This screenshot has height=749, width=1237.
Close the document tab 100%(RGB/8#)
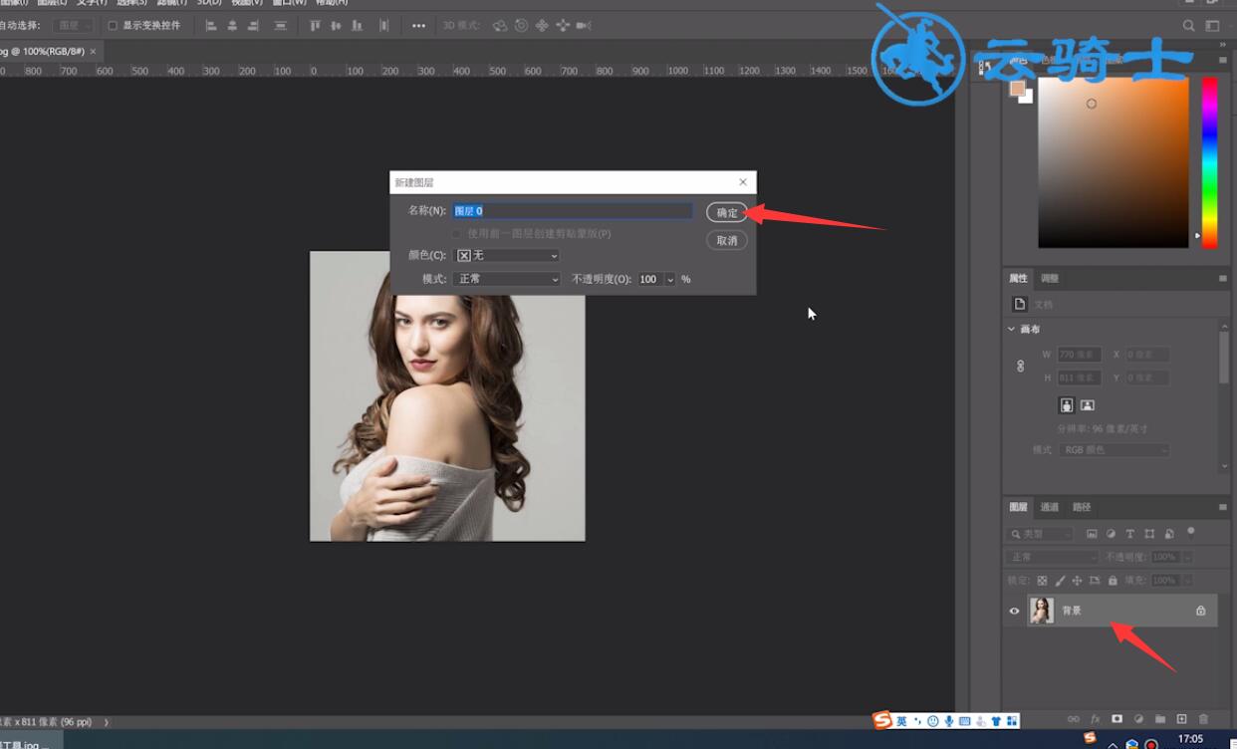click(94, 51)
